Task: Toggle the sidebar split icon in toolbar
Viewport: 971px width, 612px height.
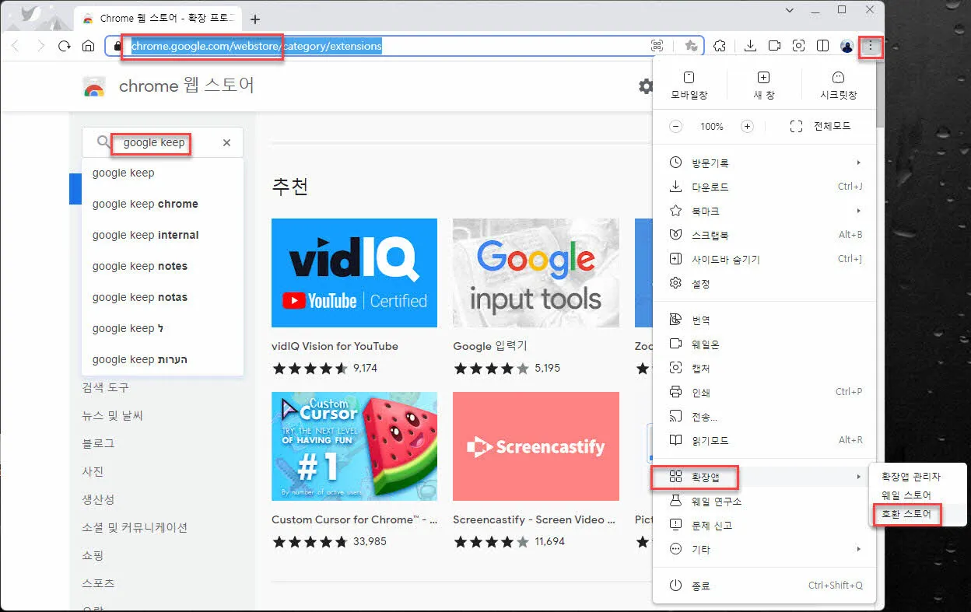Action: point(822,46)
